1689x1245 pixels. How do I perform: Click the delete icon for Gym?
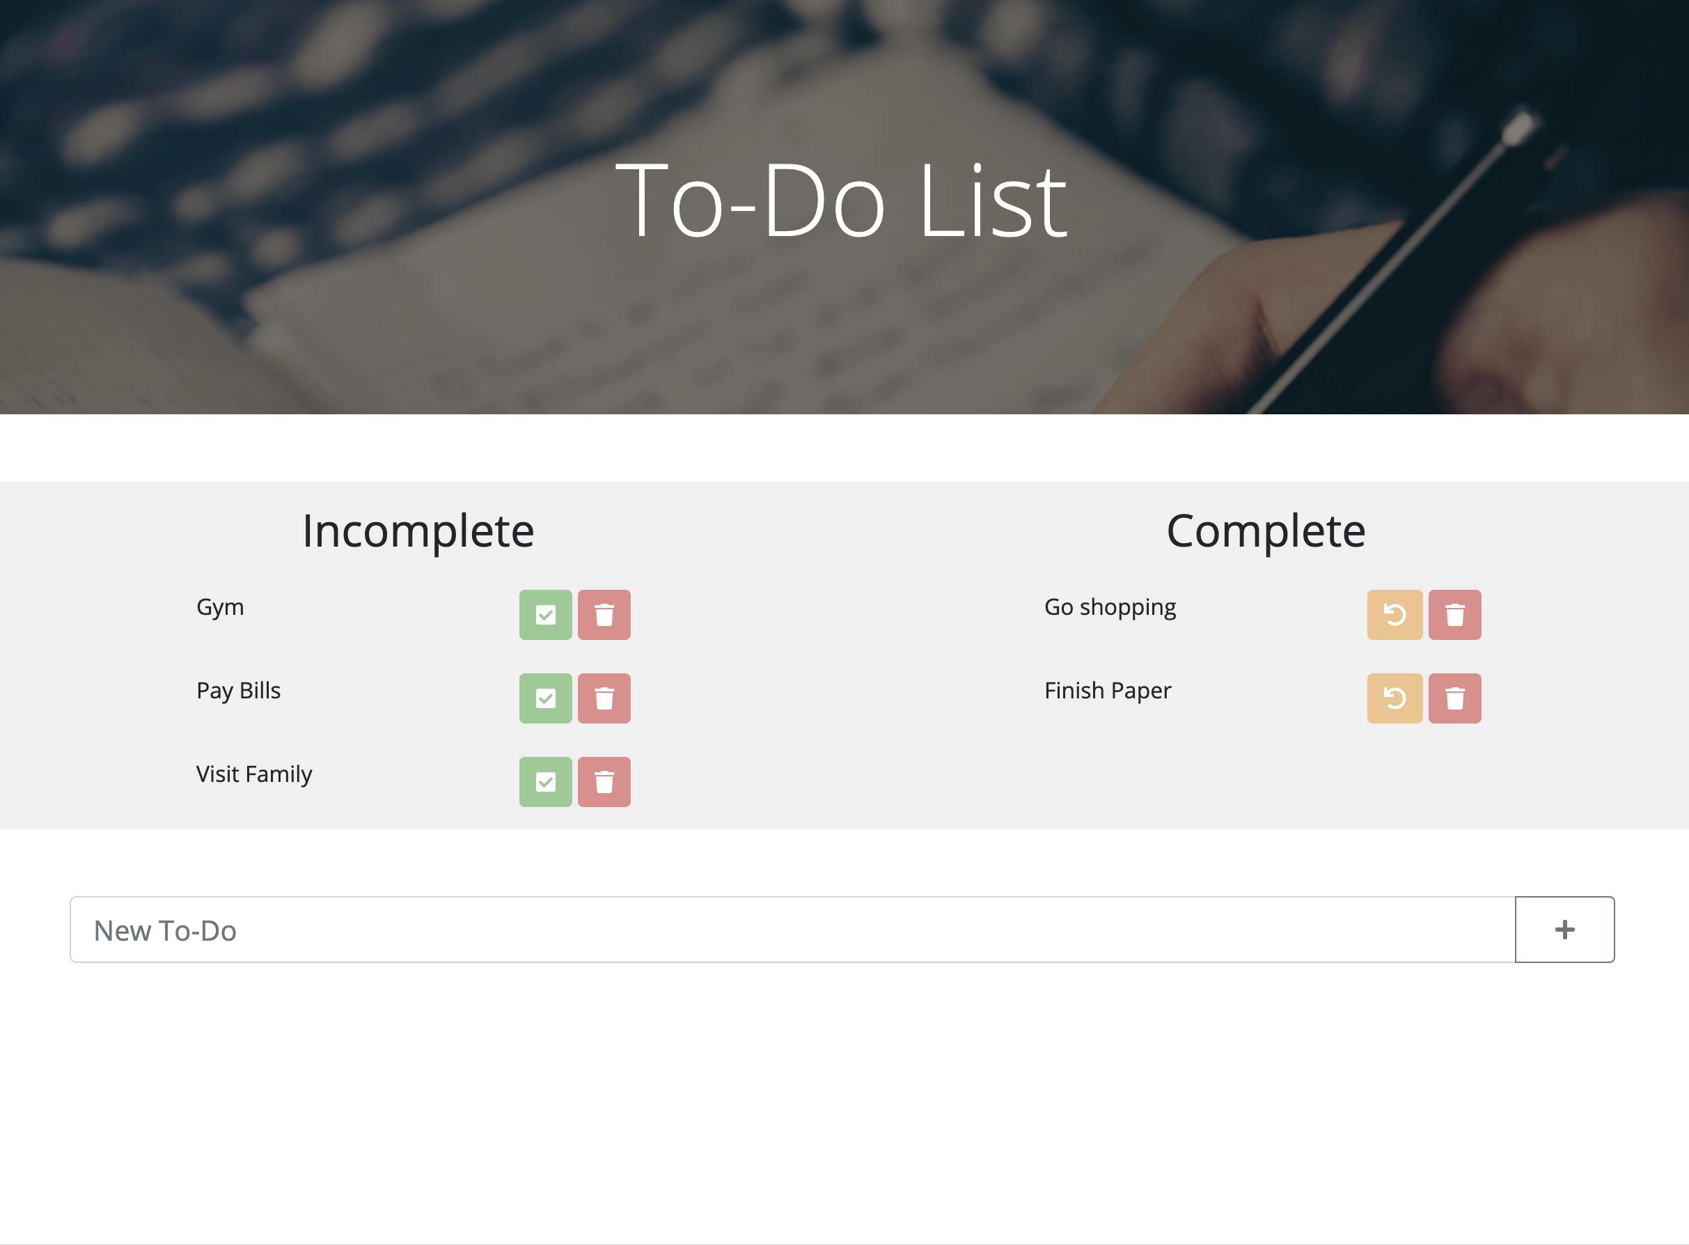[603, 613]
